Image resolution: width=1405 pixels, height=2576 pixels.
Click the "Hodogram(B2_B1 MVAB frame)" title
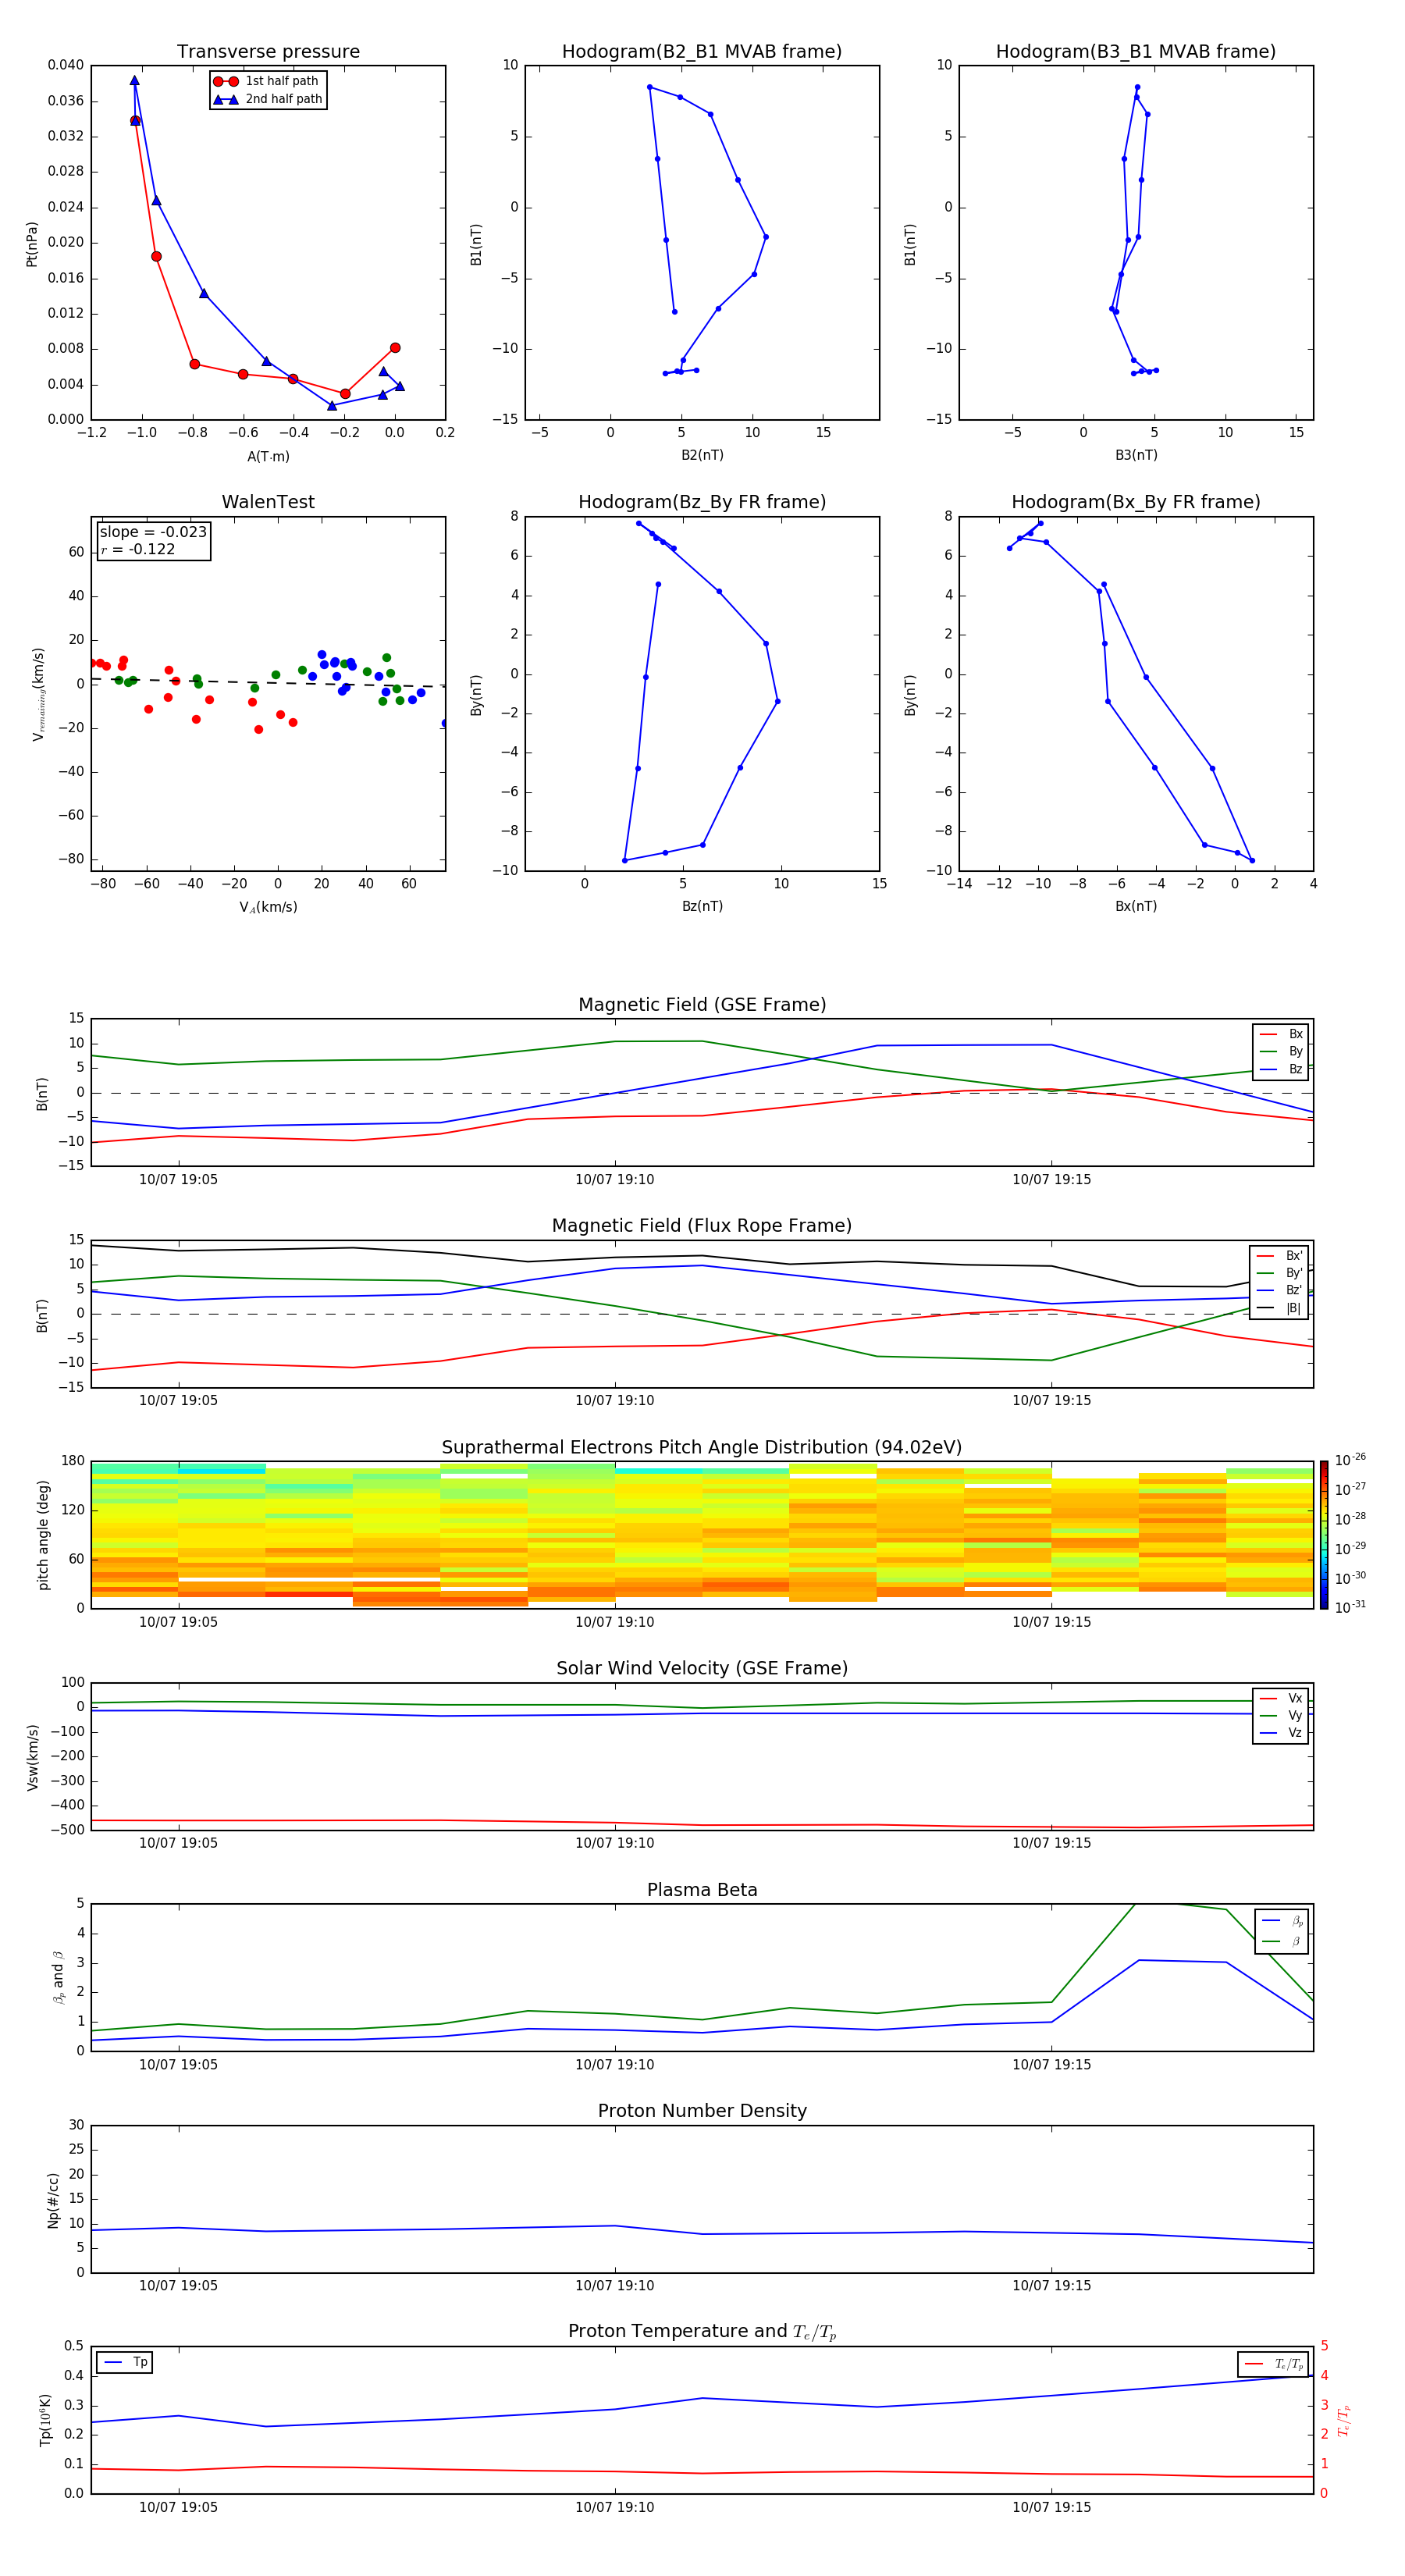click(x=702, y=52)
